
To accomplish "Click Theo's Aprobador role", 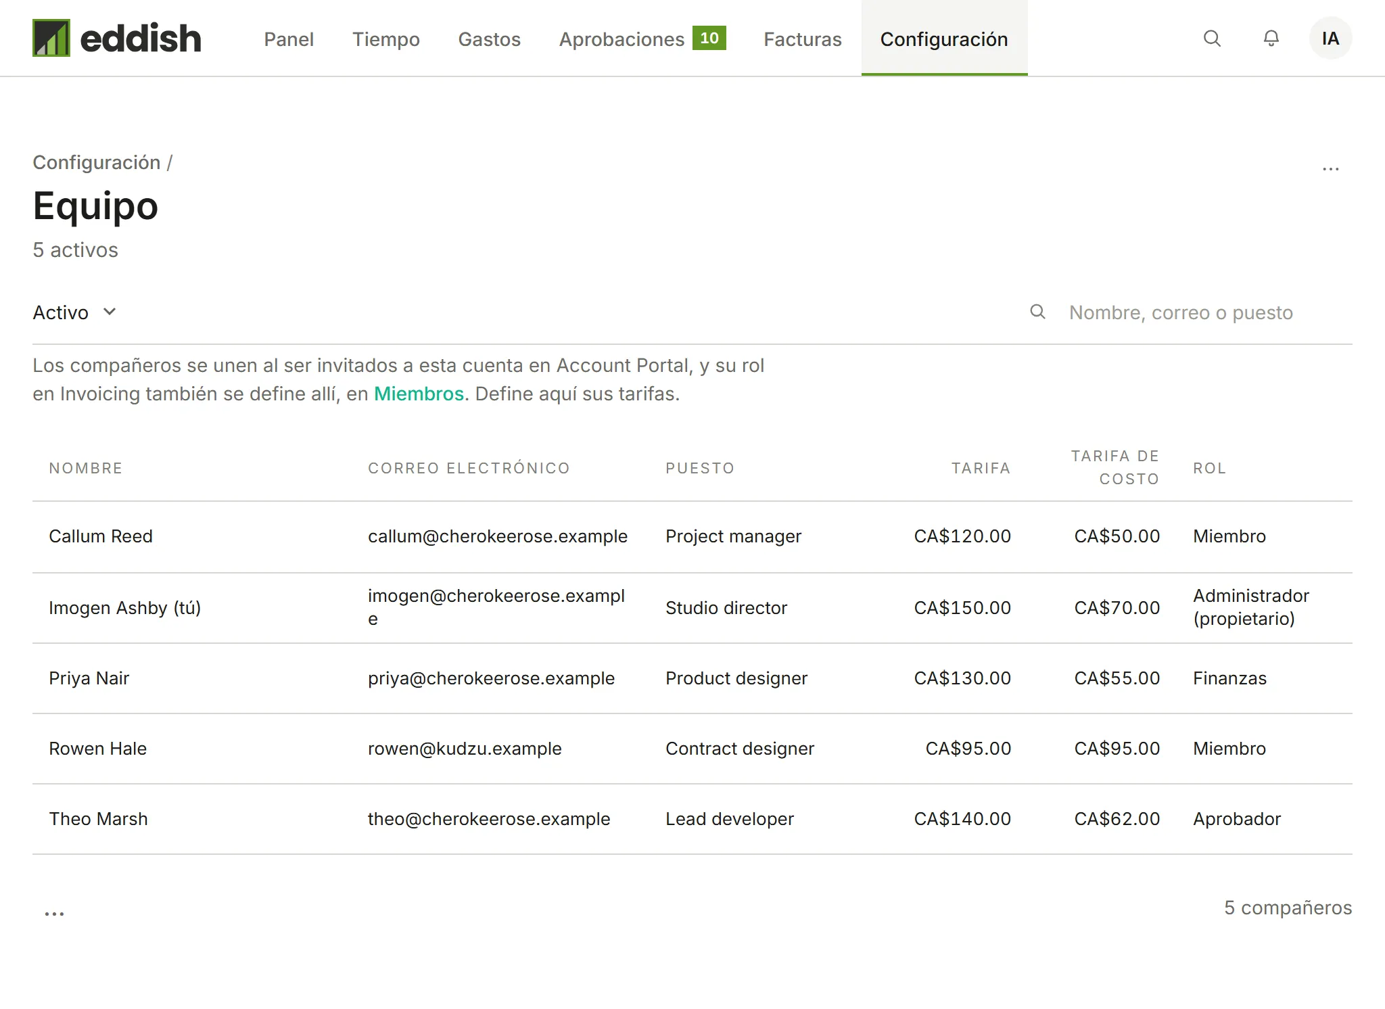I will pos(1237,819).
